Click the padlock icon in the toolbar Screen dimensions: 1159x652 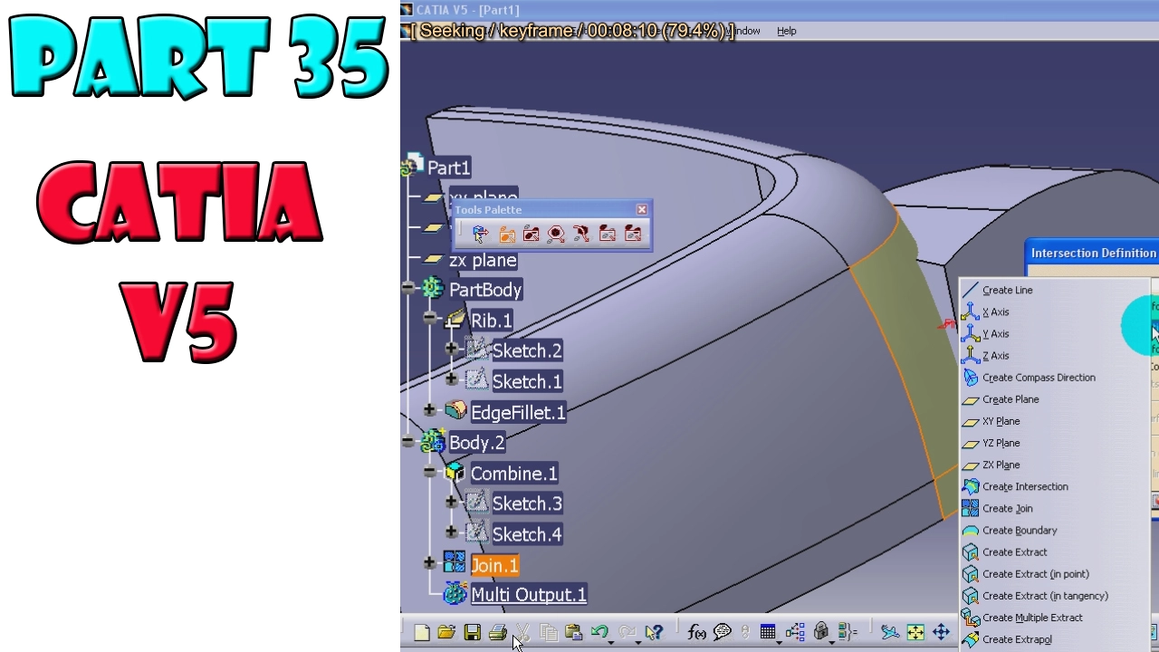point(821,632)
